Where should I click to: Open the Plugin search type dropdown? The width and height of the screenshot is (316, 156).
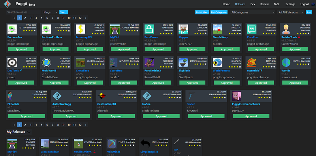(51, 12)
